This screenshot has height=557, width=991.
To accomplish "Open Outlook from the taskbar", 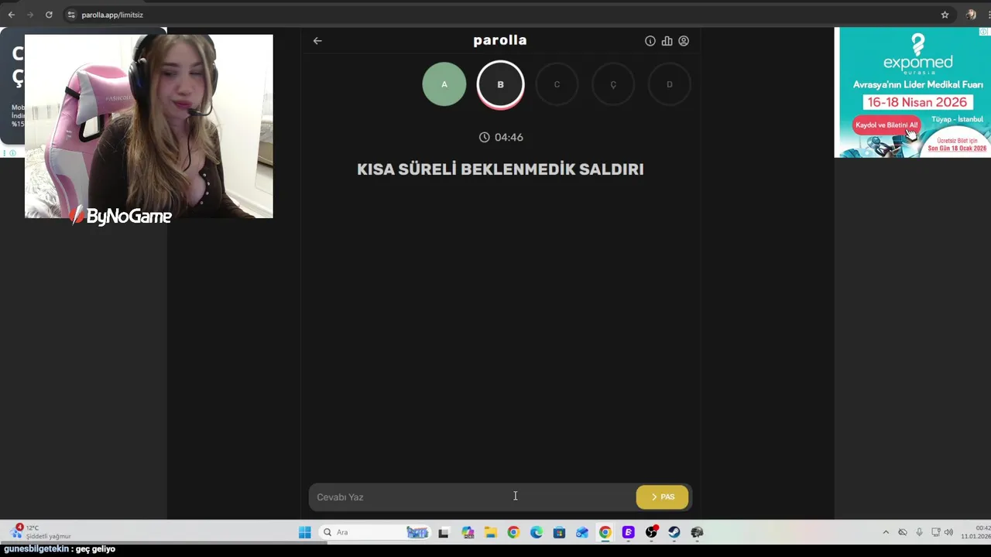I will 582,532.
